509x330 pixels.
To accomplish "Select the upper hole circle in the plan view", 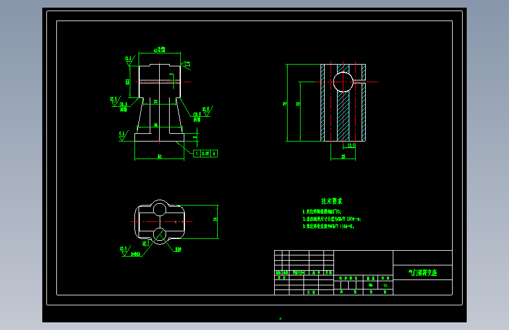I will (159, 210).
